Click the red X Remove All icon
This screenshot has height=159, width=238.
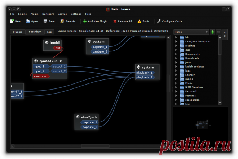pos(115,21)
